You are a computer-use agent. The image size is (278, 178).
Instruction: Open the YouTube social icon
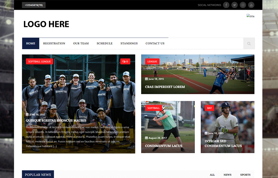pos(251,5)
